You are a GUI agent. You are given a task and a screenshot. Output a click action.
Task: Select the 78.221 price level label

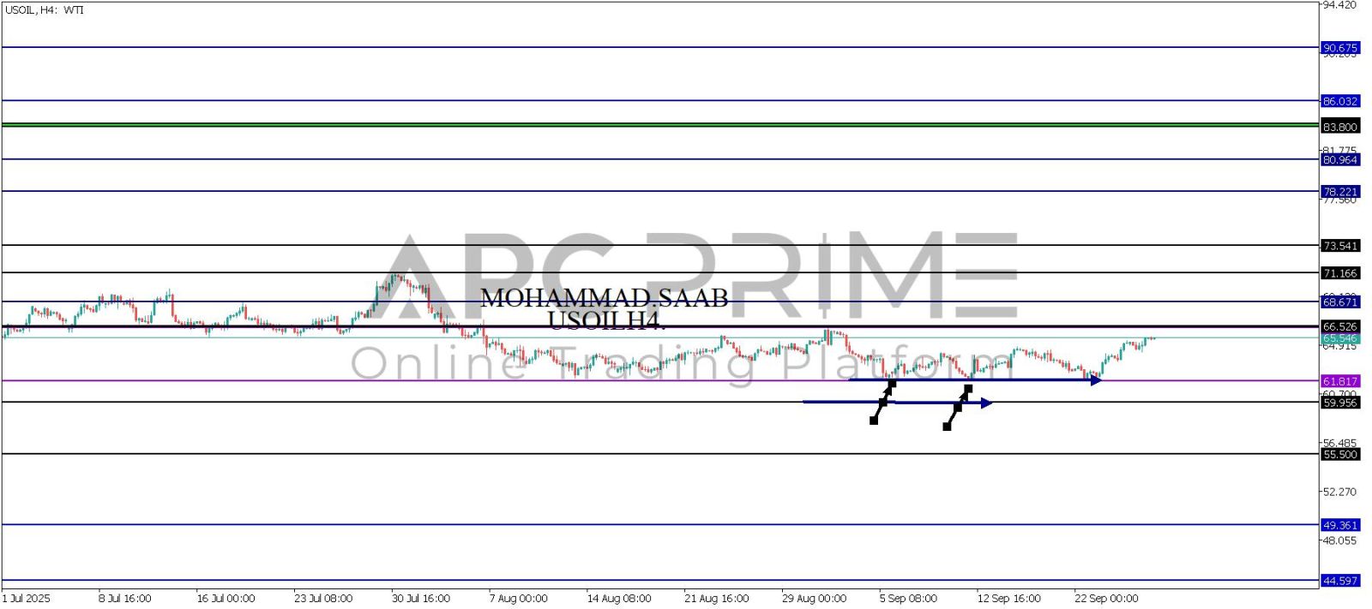click(x=1339, y=192)
